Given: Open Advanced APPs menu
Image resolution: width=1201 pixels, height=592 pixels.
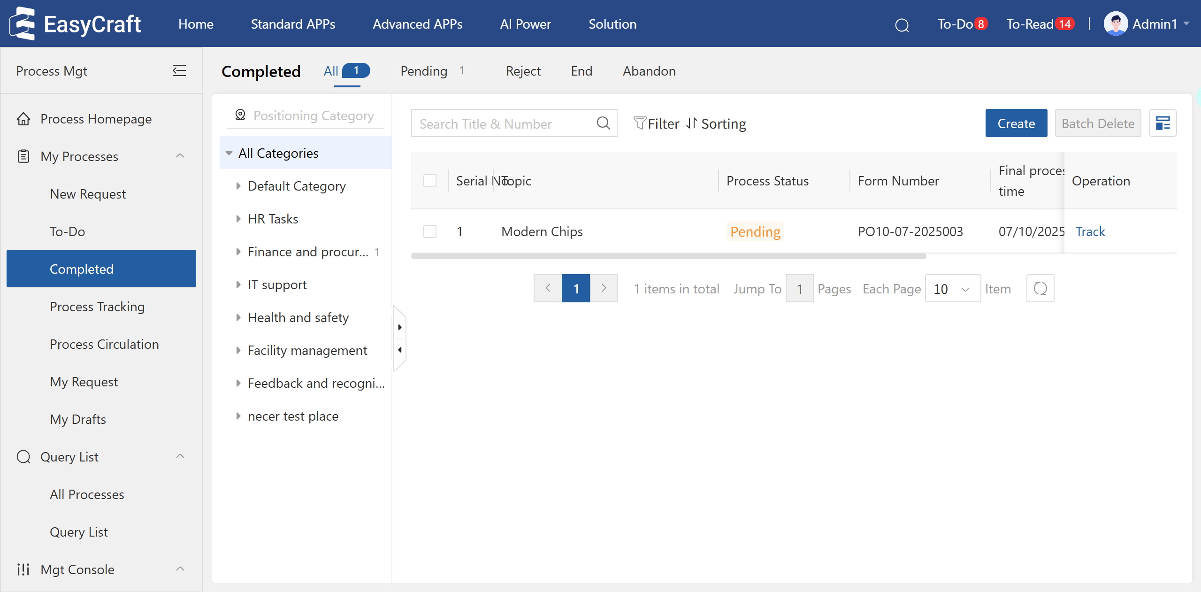Looking at the screenshot, I should tap(417, 24).
